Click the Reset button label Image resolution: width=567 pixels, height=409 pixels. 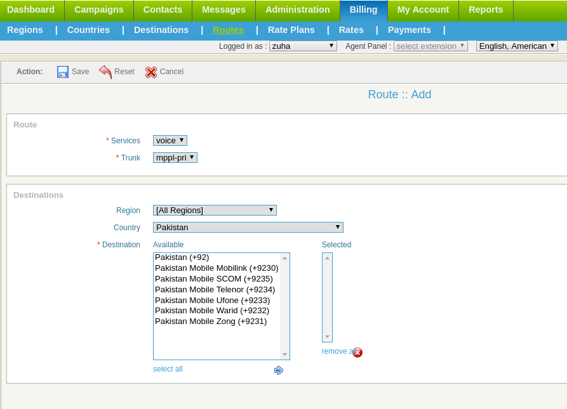point(124,72)
